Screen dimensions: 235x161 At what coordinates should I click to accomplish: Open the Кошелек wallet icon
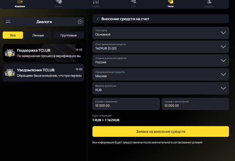tap(20, 2)
